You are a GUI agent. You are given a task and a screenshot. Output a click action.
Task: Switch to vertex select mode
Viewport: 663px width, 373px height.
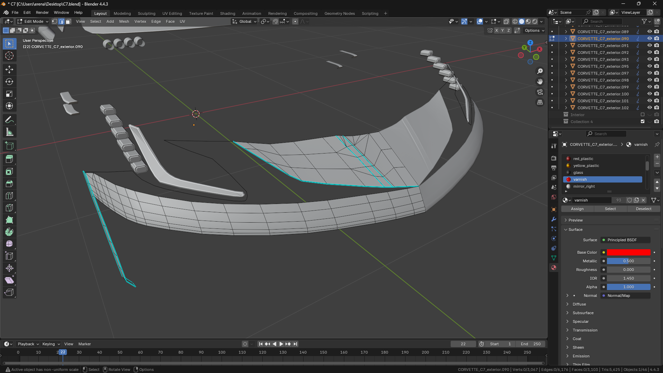tap(55, 21)
